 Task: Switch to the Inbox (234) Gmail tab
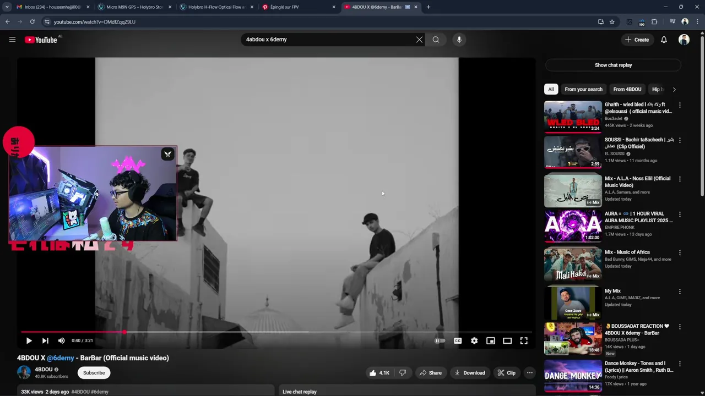click(52, 7)
